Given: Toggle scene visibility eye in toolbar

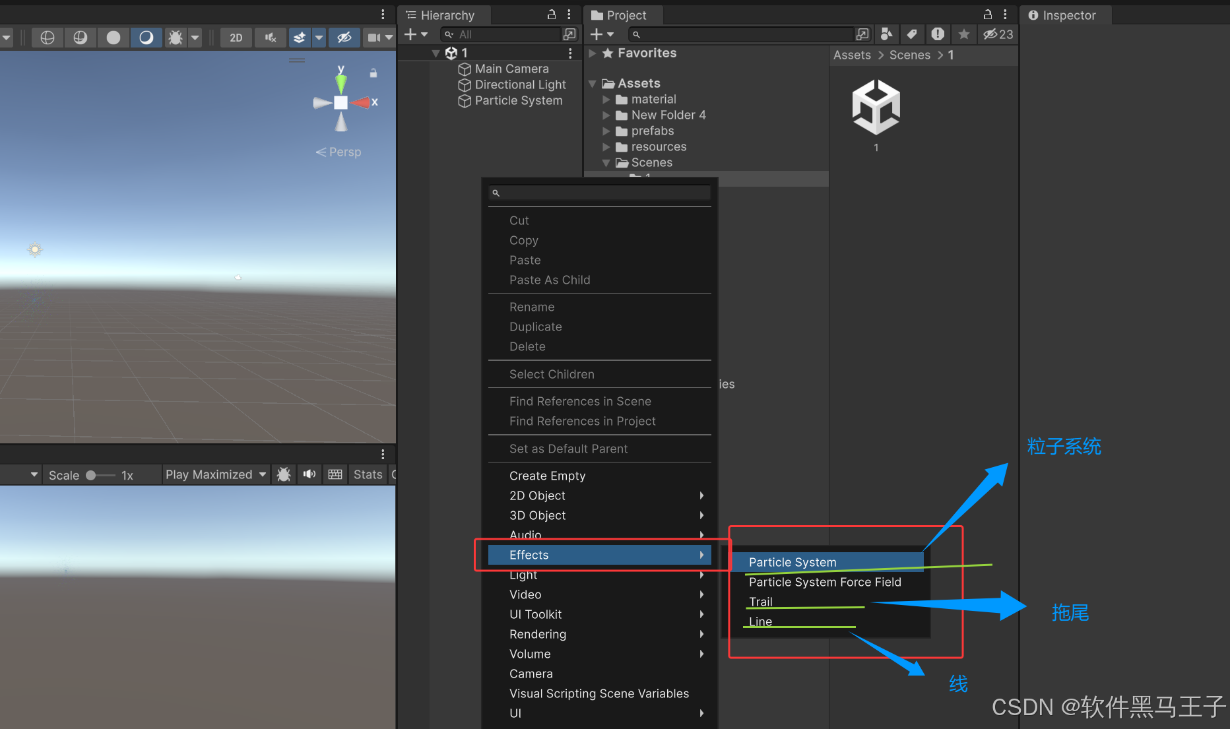Looking at the screenshot, I should 344,38.
